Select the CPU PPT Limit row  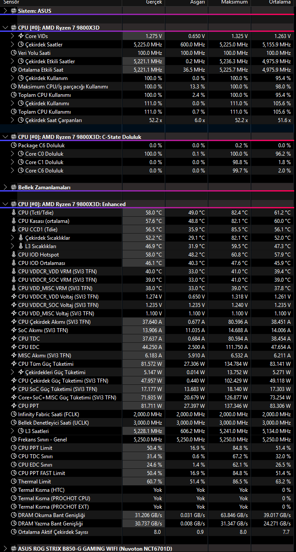tap(147, 448)
